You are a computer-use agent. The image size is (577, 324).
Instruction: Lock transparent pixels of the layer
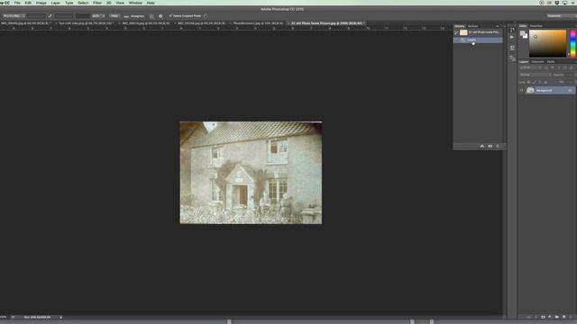pyautogui.click(x=528, y=82)
